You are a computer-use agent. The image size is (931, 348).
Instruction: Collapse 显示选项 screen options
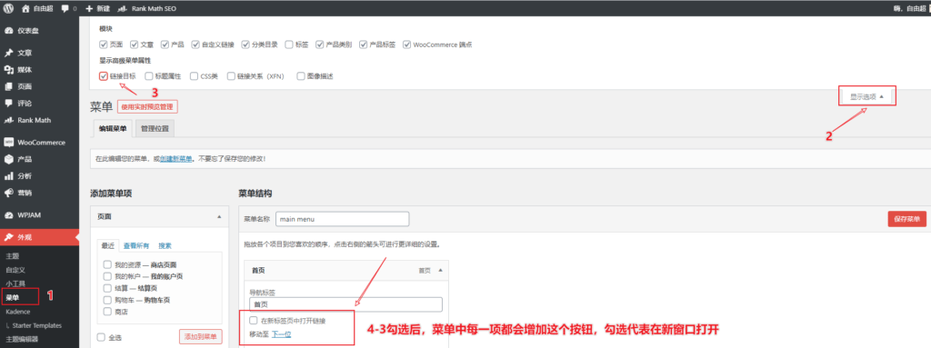pos(866,96)
